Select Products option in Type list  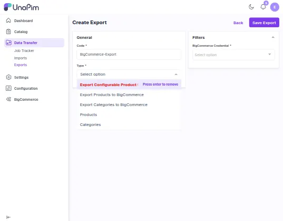point(129,115)
